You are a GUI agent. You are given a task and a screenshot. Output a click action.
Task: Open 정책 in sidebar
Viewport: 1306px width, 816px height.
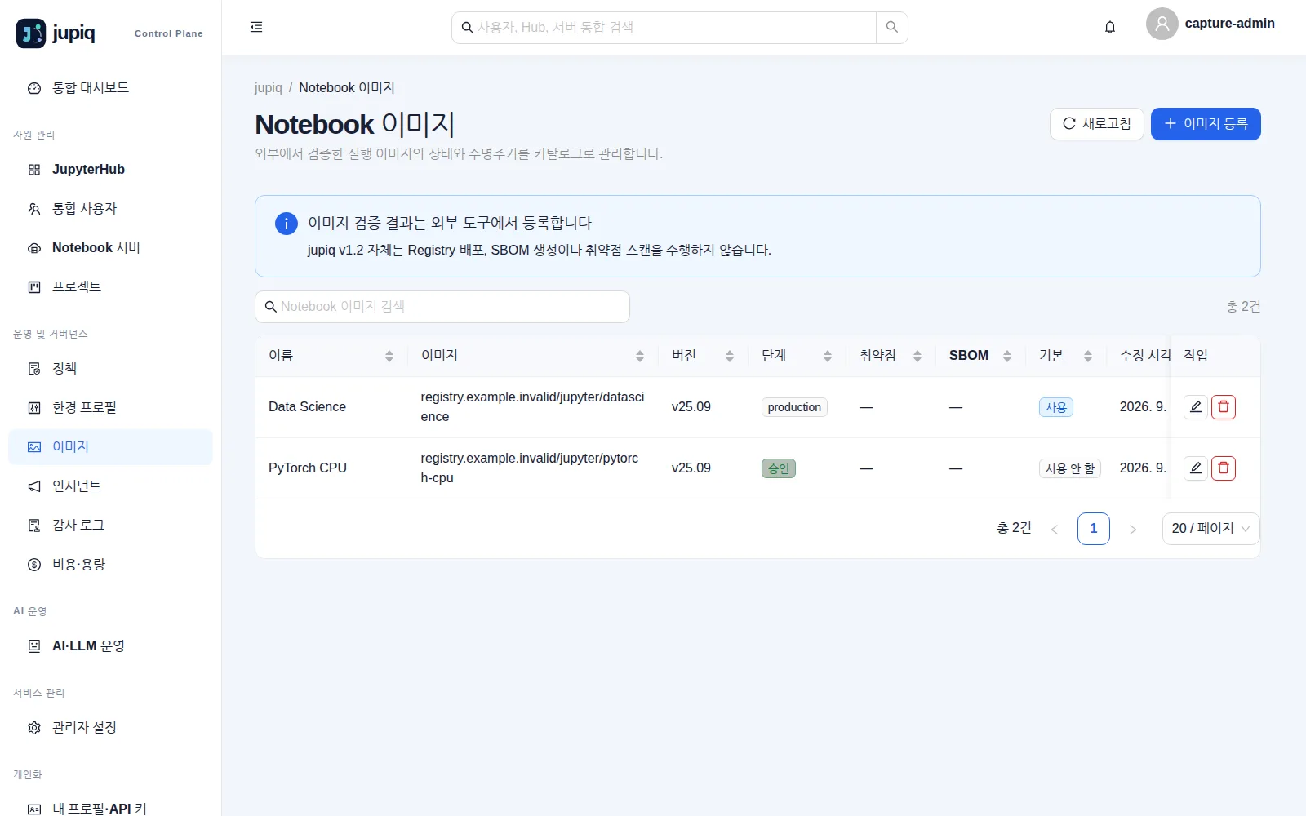110,369
